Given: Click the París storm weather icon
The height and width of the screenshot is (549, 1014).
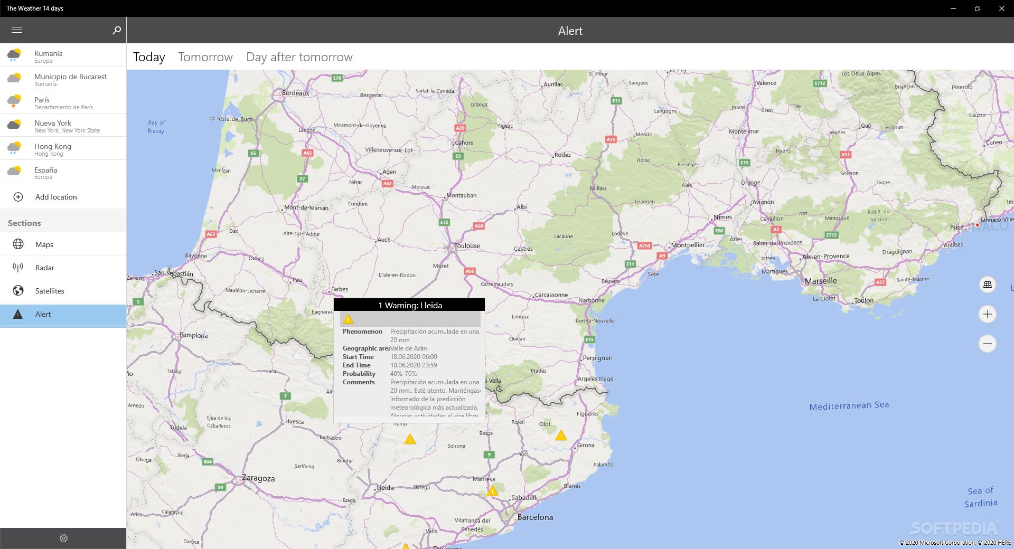Looking at the screenshot, I should click(14, 101).
